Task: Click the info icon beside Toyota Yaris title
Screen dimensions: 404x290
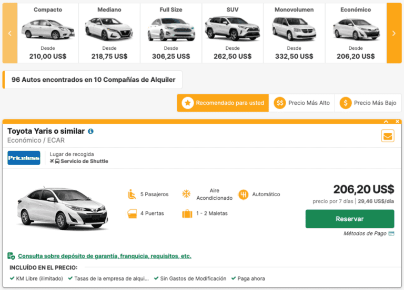Action: (x=91, y=131)
